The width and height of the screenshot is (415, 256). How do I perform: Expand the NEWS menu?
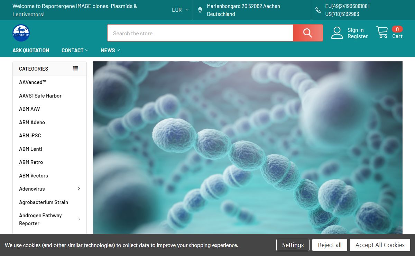(110, 51)
